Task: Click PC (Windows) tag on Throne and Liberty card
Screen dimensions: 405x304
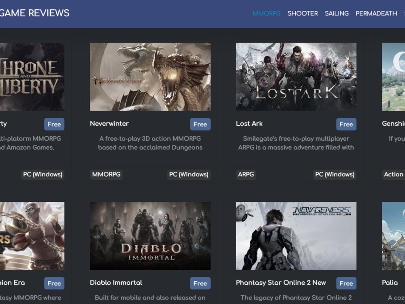Action: 43,174
